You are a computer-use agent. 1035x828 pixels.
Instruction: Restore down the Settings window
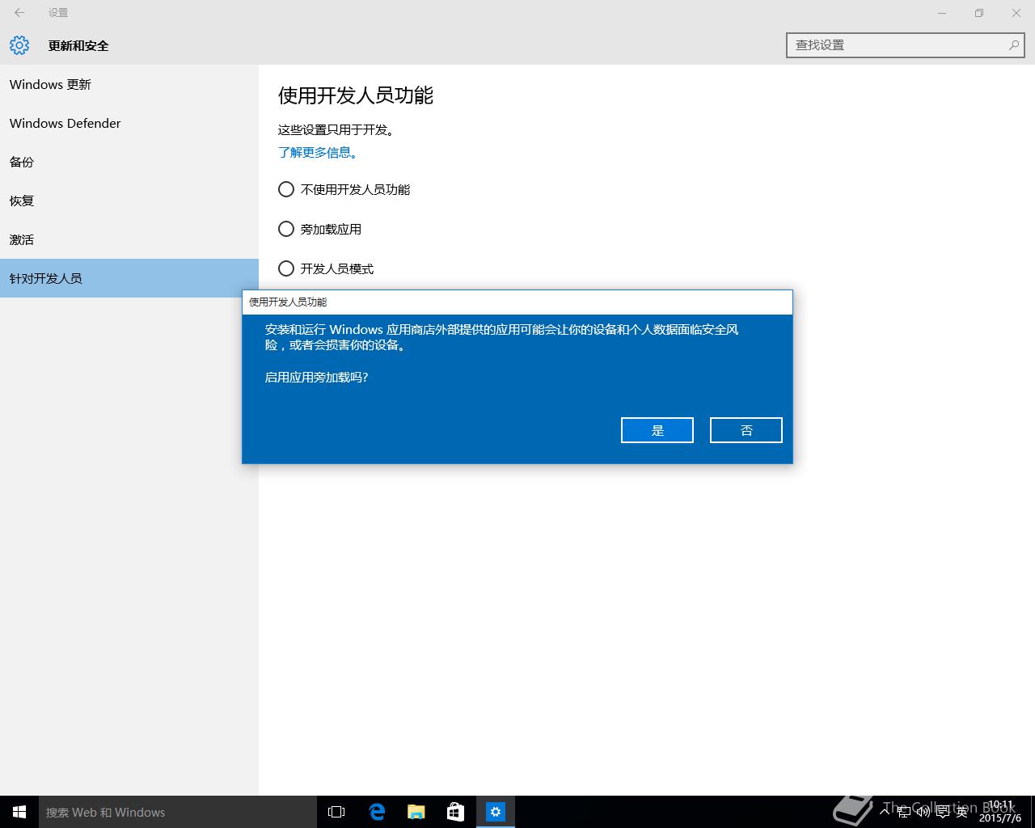tap(979, 12)
